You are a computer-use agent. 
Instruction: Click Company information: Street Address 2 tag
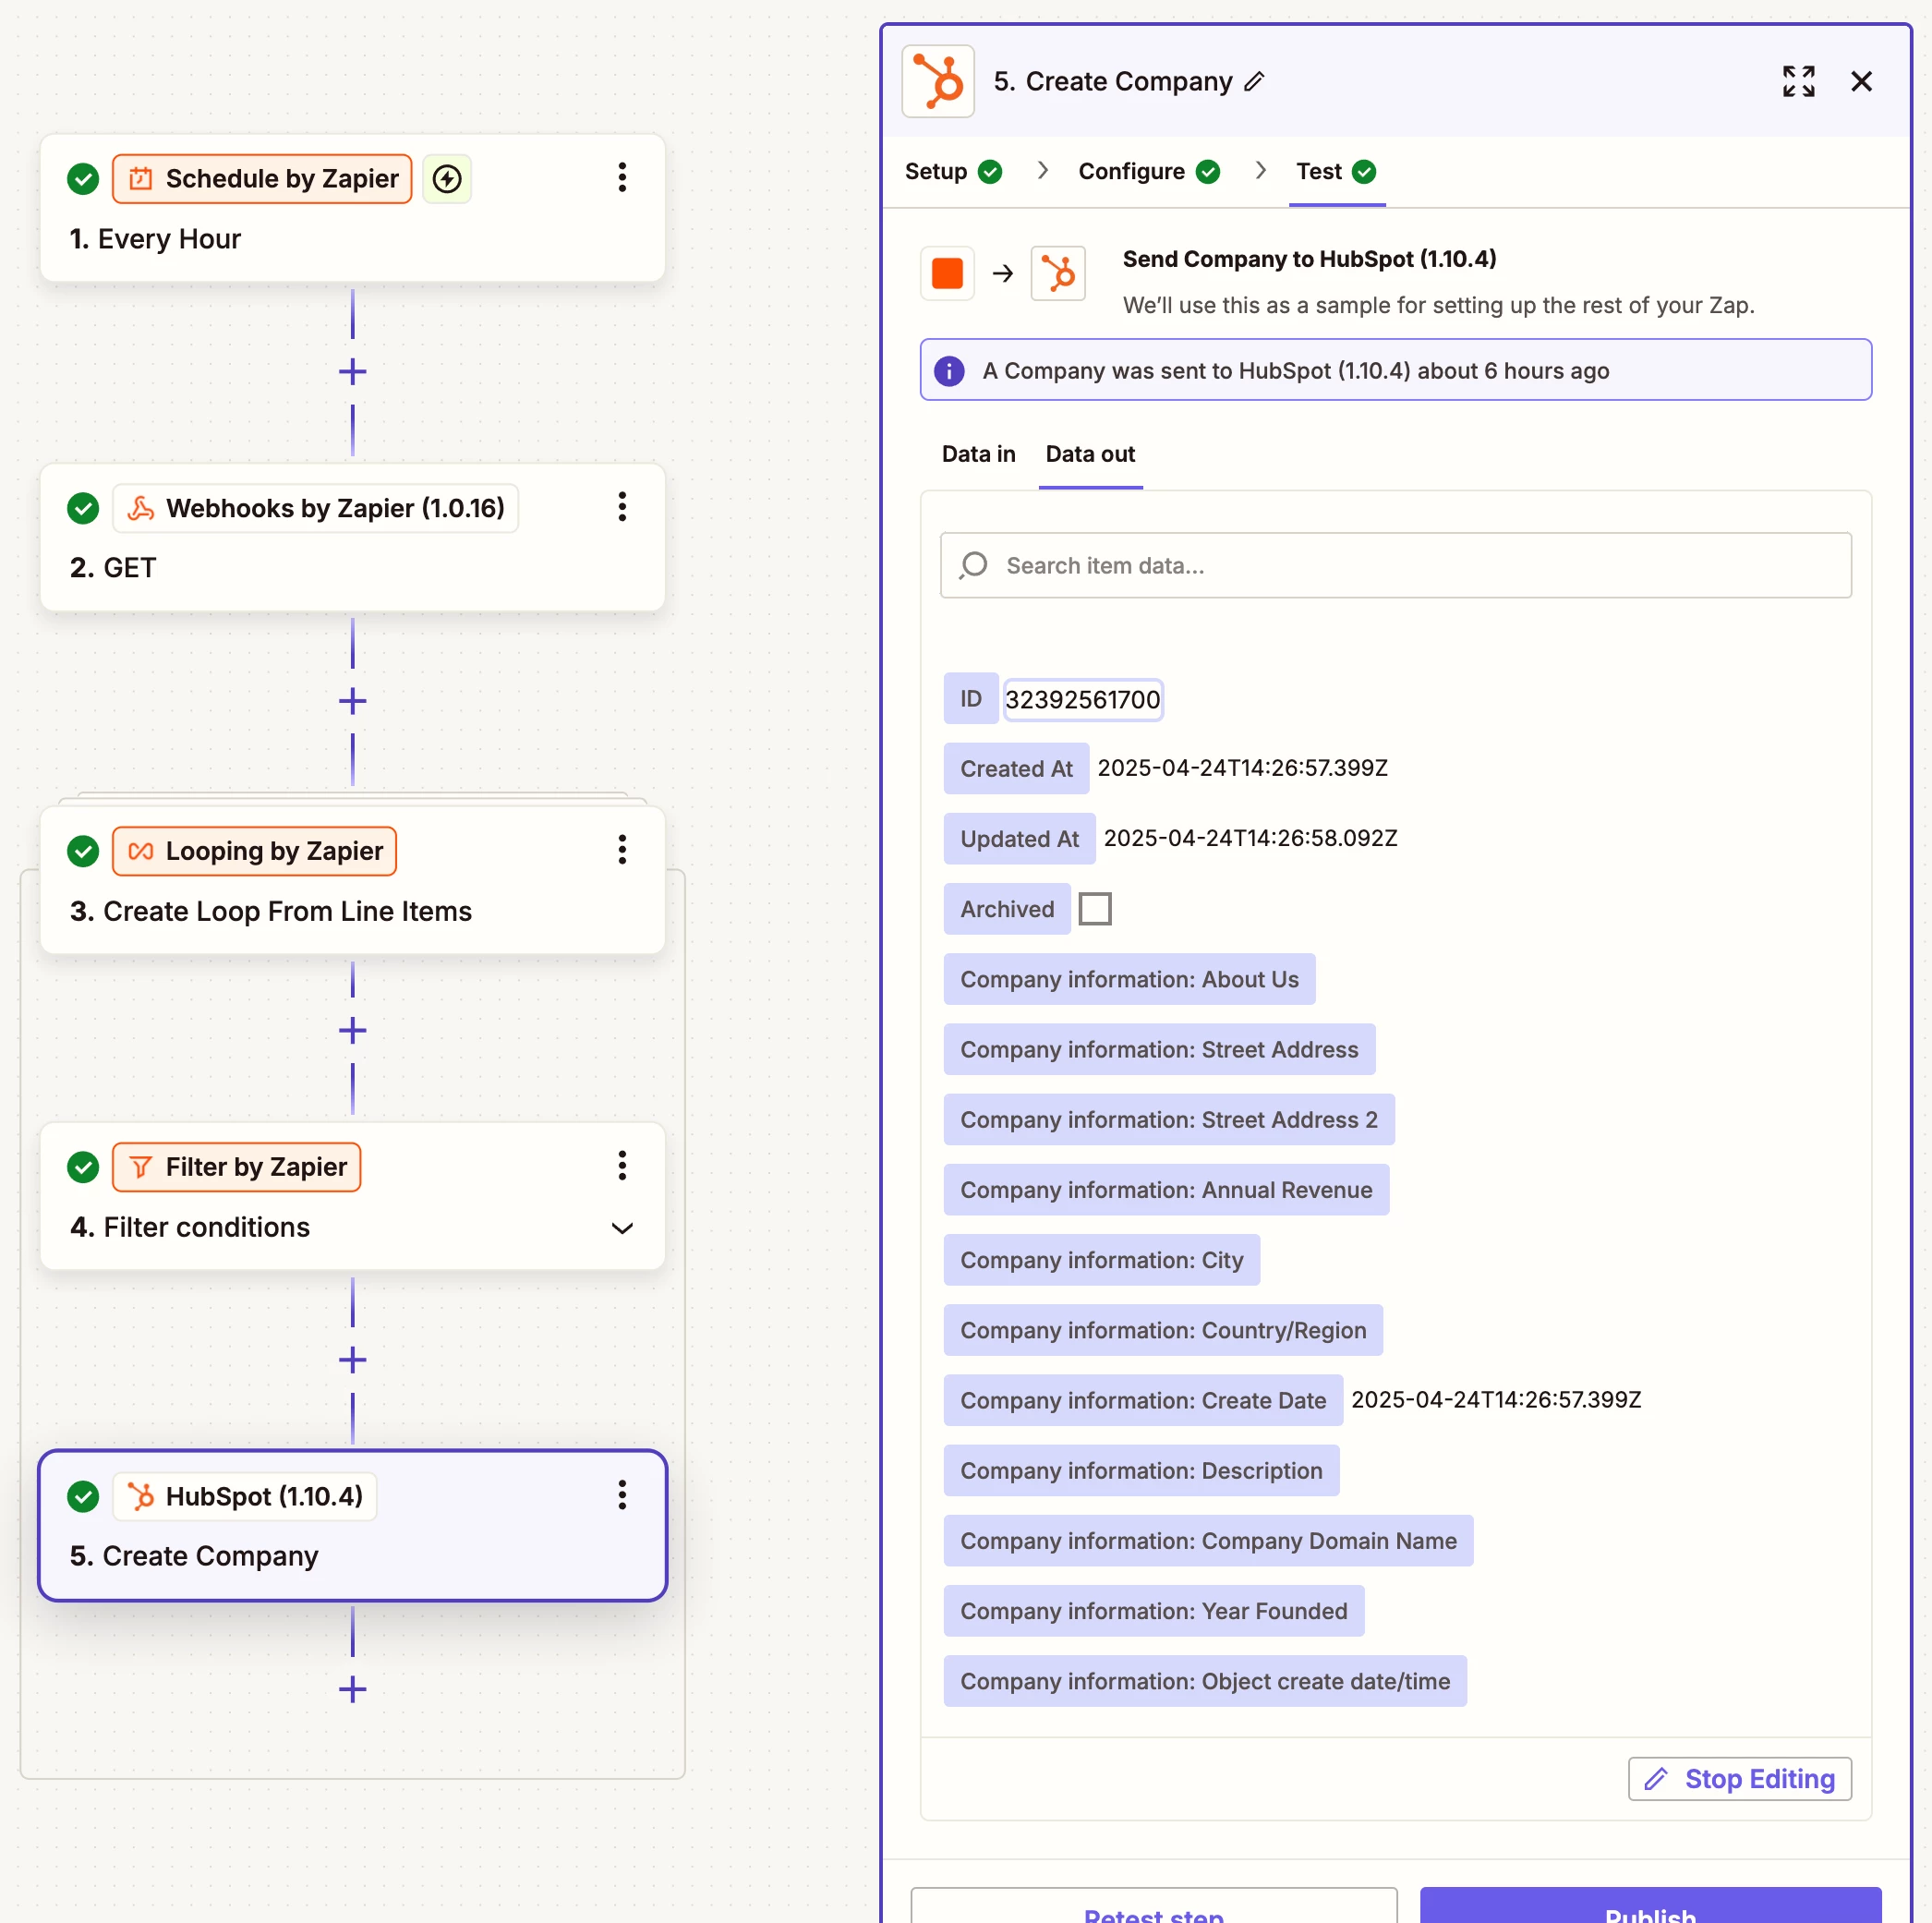click(x=1169, y=1119)
